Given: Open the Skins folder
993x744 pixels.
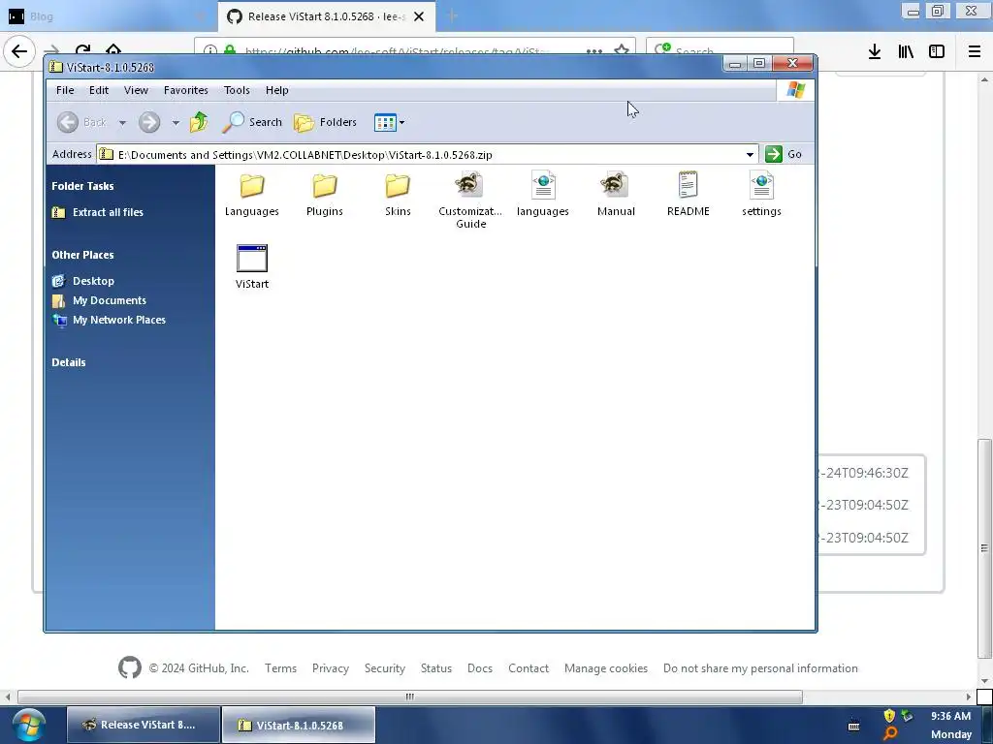Looking at the screenshot, I should point(398,194).
